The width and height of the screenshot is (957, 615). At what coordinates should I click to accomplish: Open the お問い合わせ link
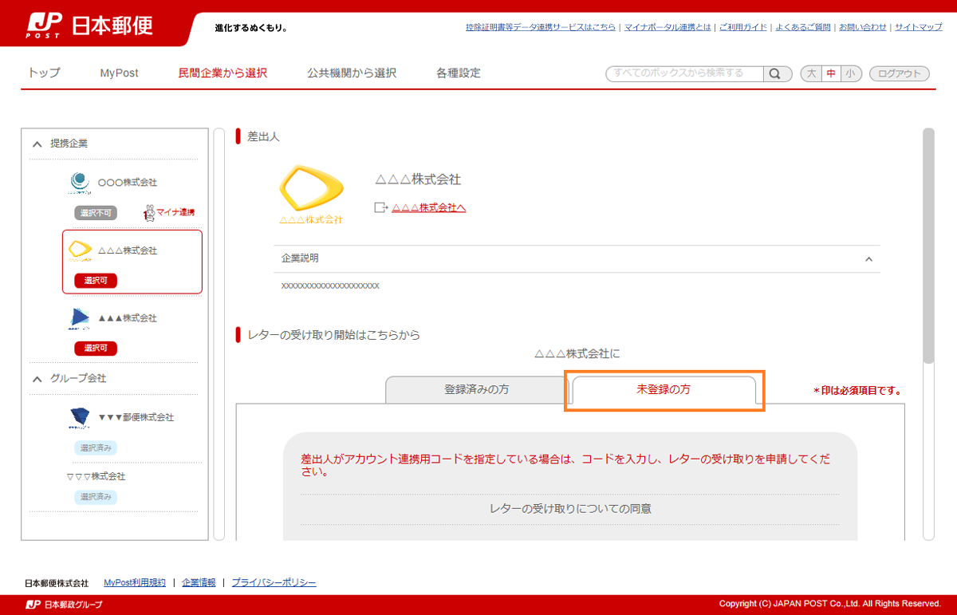(862, 27)
